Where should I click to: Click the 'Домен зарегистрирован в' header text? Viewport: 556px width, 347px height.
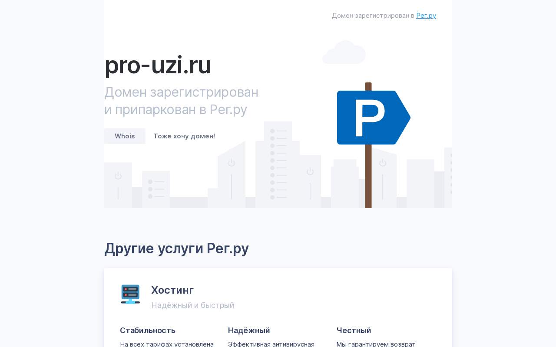coord(373,16)
